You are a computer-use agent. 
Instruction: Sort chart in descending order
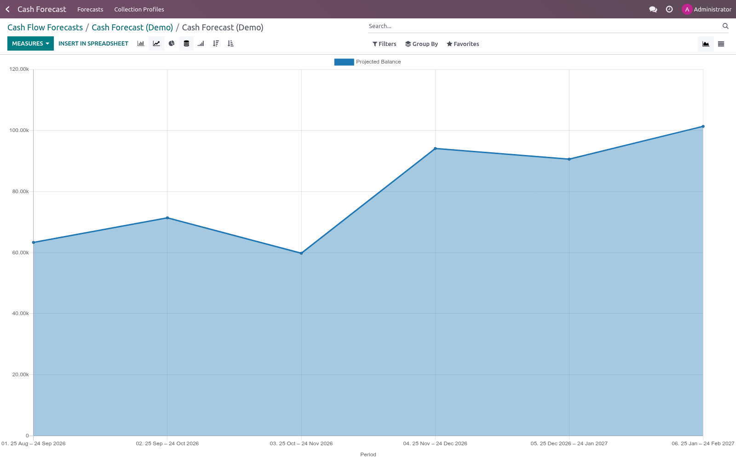click(216, 44)
